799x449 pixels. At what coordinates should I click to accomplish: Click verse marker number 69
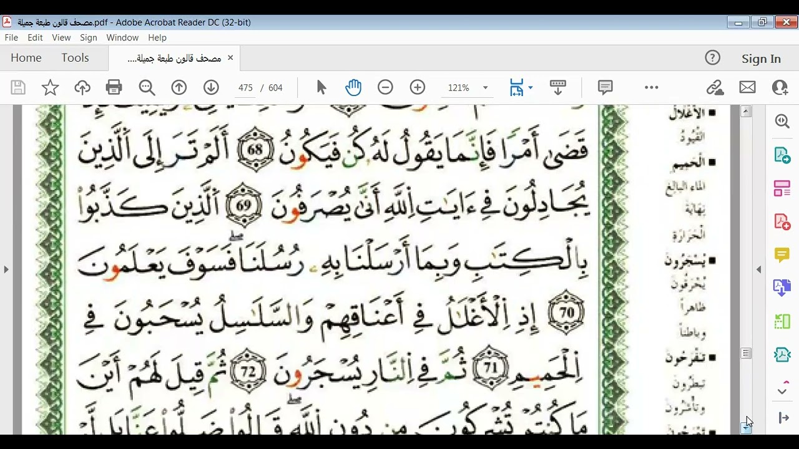(x=243, y=205)
